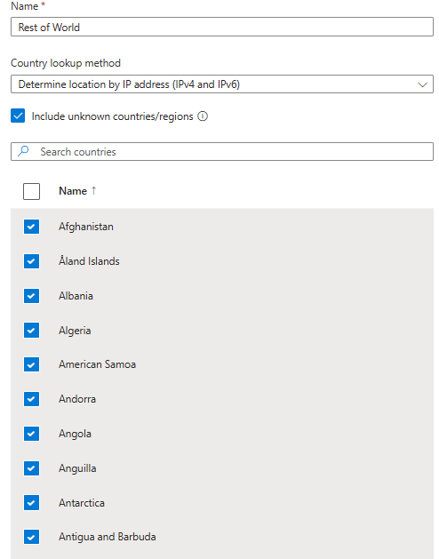Uncheck Include unknown countries/regions
This screenshot has width=439, height=559.
click(x=18, y=116)
